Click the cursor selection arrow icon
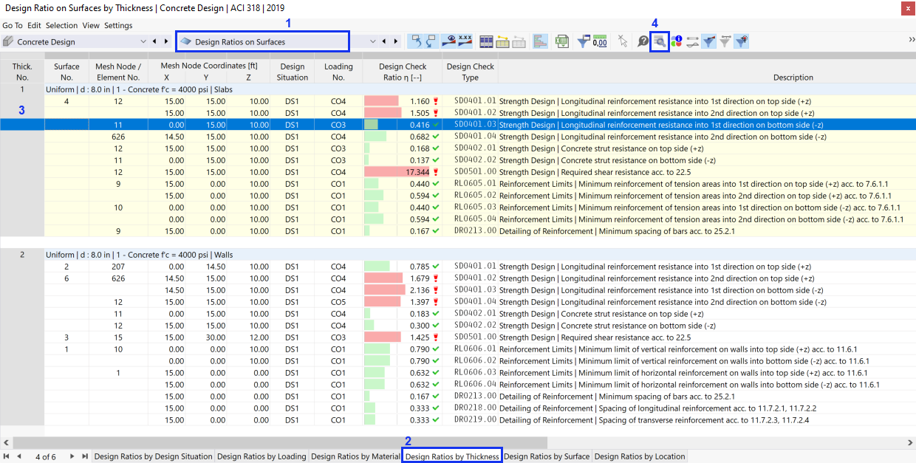Screen dimensions: 916x463 coord(622,42)
